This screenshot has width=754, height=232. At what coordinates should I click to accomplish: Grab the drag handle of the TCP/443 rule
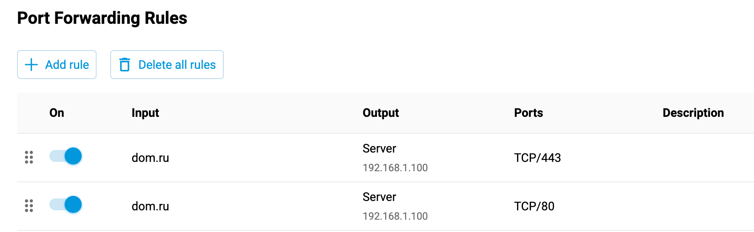(29, 157)
